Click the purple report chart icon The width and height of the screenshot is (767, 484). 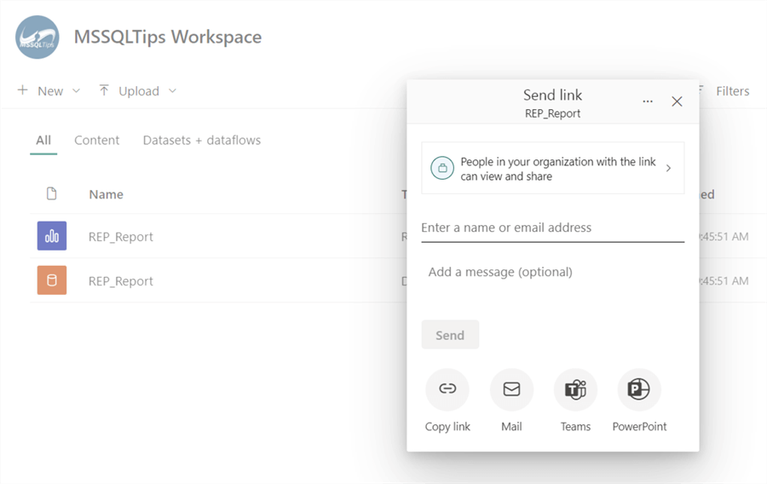point(52,236)
